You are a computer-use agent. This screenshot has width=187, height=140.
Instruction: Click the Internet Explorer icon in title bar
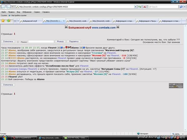(2, 2)
